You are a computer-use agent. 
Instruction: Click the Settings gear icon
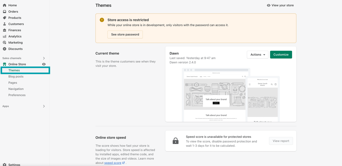pos(5,165)
